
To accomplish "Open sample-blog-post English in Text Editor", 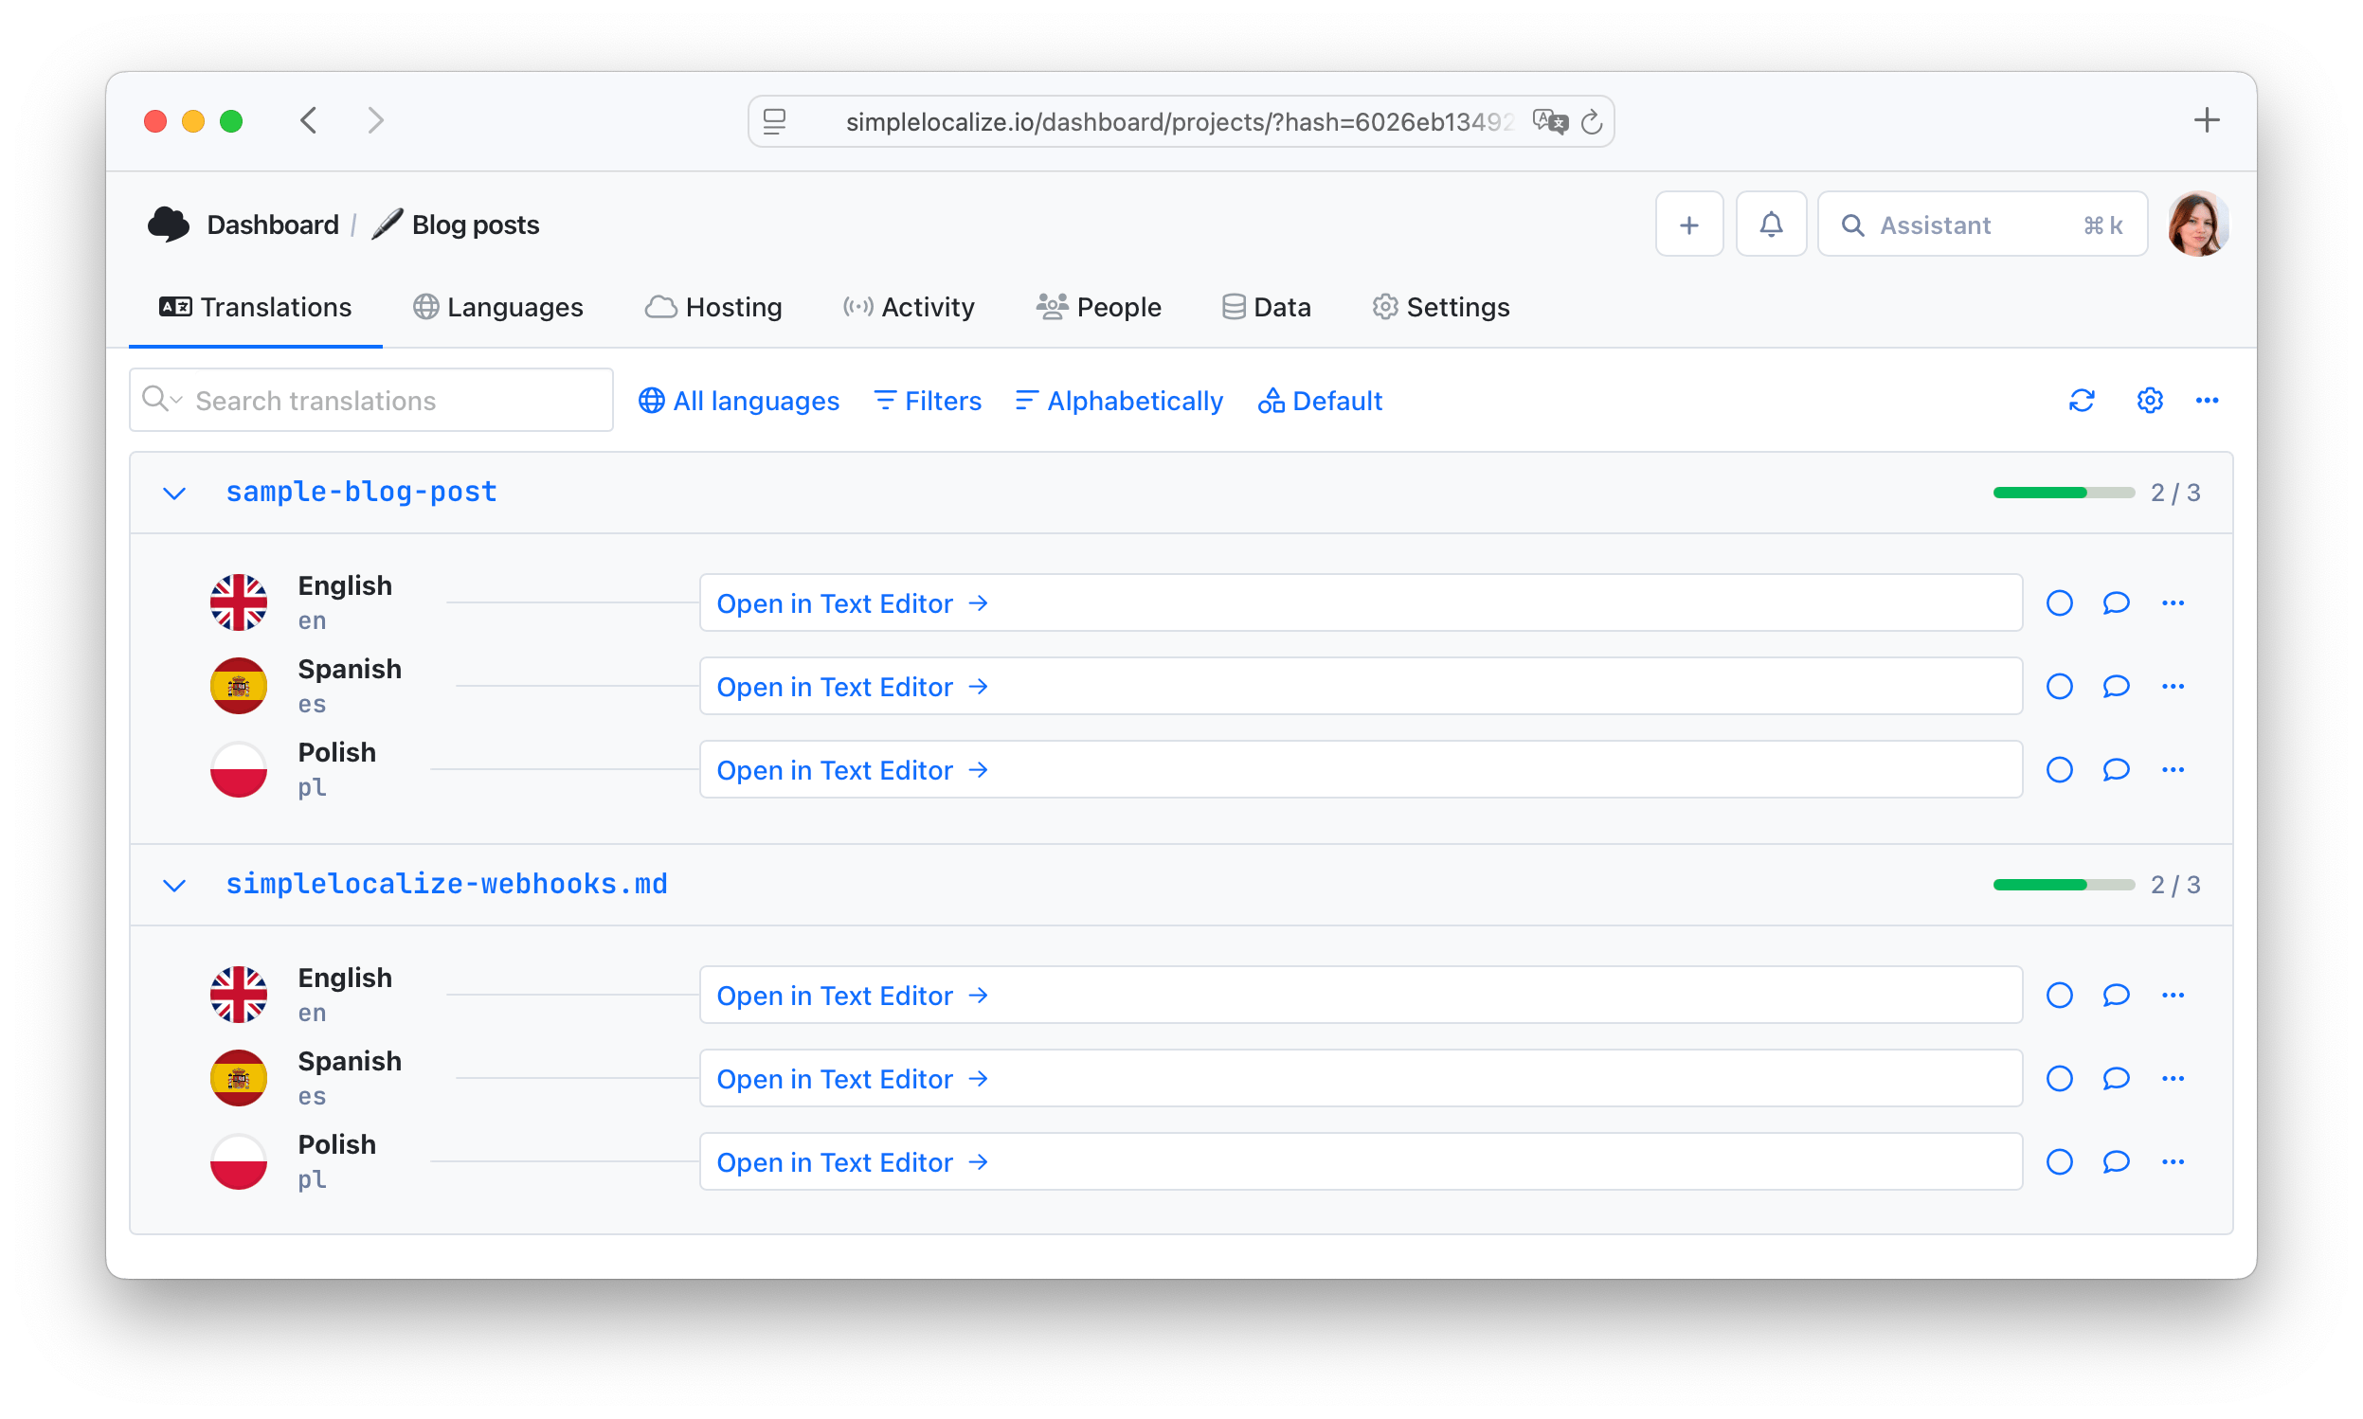I will [x=1360, y=603].
